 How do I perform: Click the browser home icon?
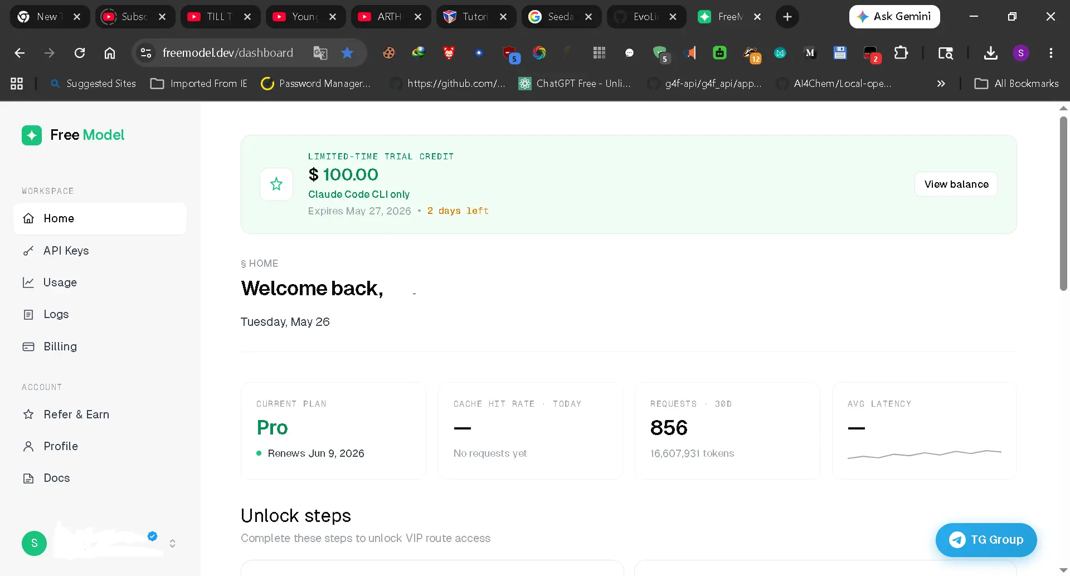point(110,53)
